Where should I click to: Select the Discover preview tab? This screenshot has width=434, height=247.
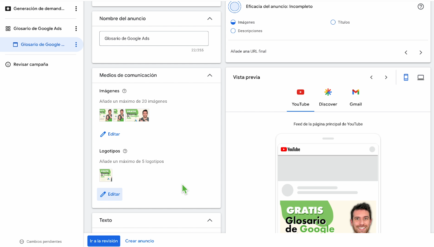[x=328, y=98]
